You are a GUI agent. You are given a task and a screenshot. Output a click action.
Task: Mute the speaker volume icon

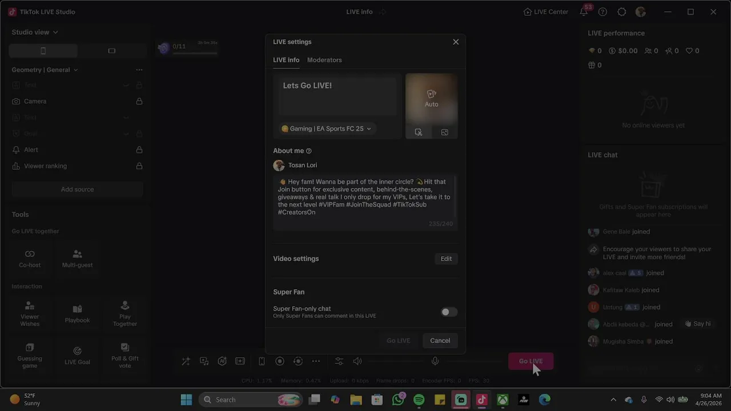pyautogui.click(x=358, y=361)
